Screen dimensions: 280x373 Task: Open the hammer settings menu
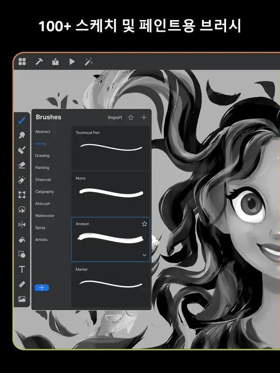click(39, 62)
